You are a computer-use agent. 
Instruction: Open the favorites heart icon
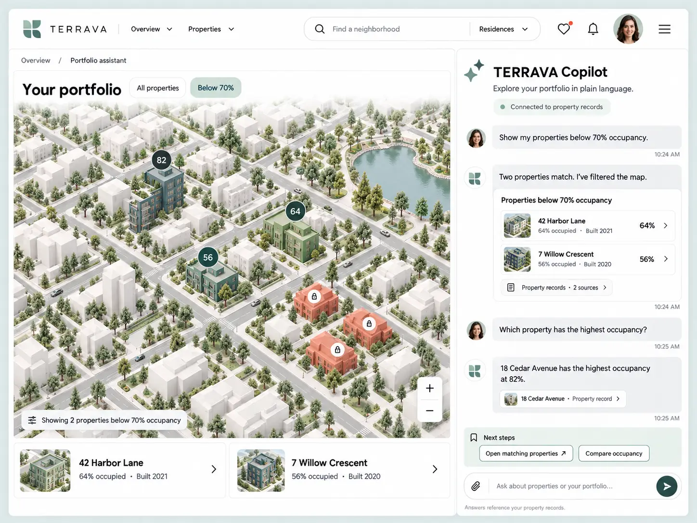(x=564, y=28)
